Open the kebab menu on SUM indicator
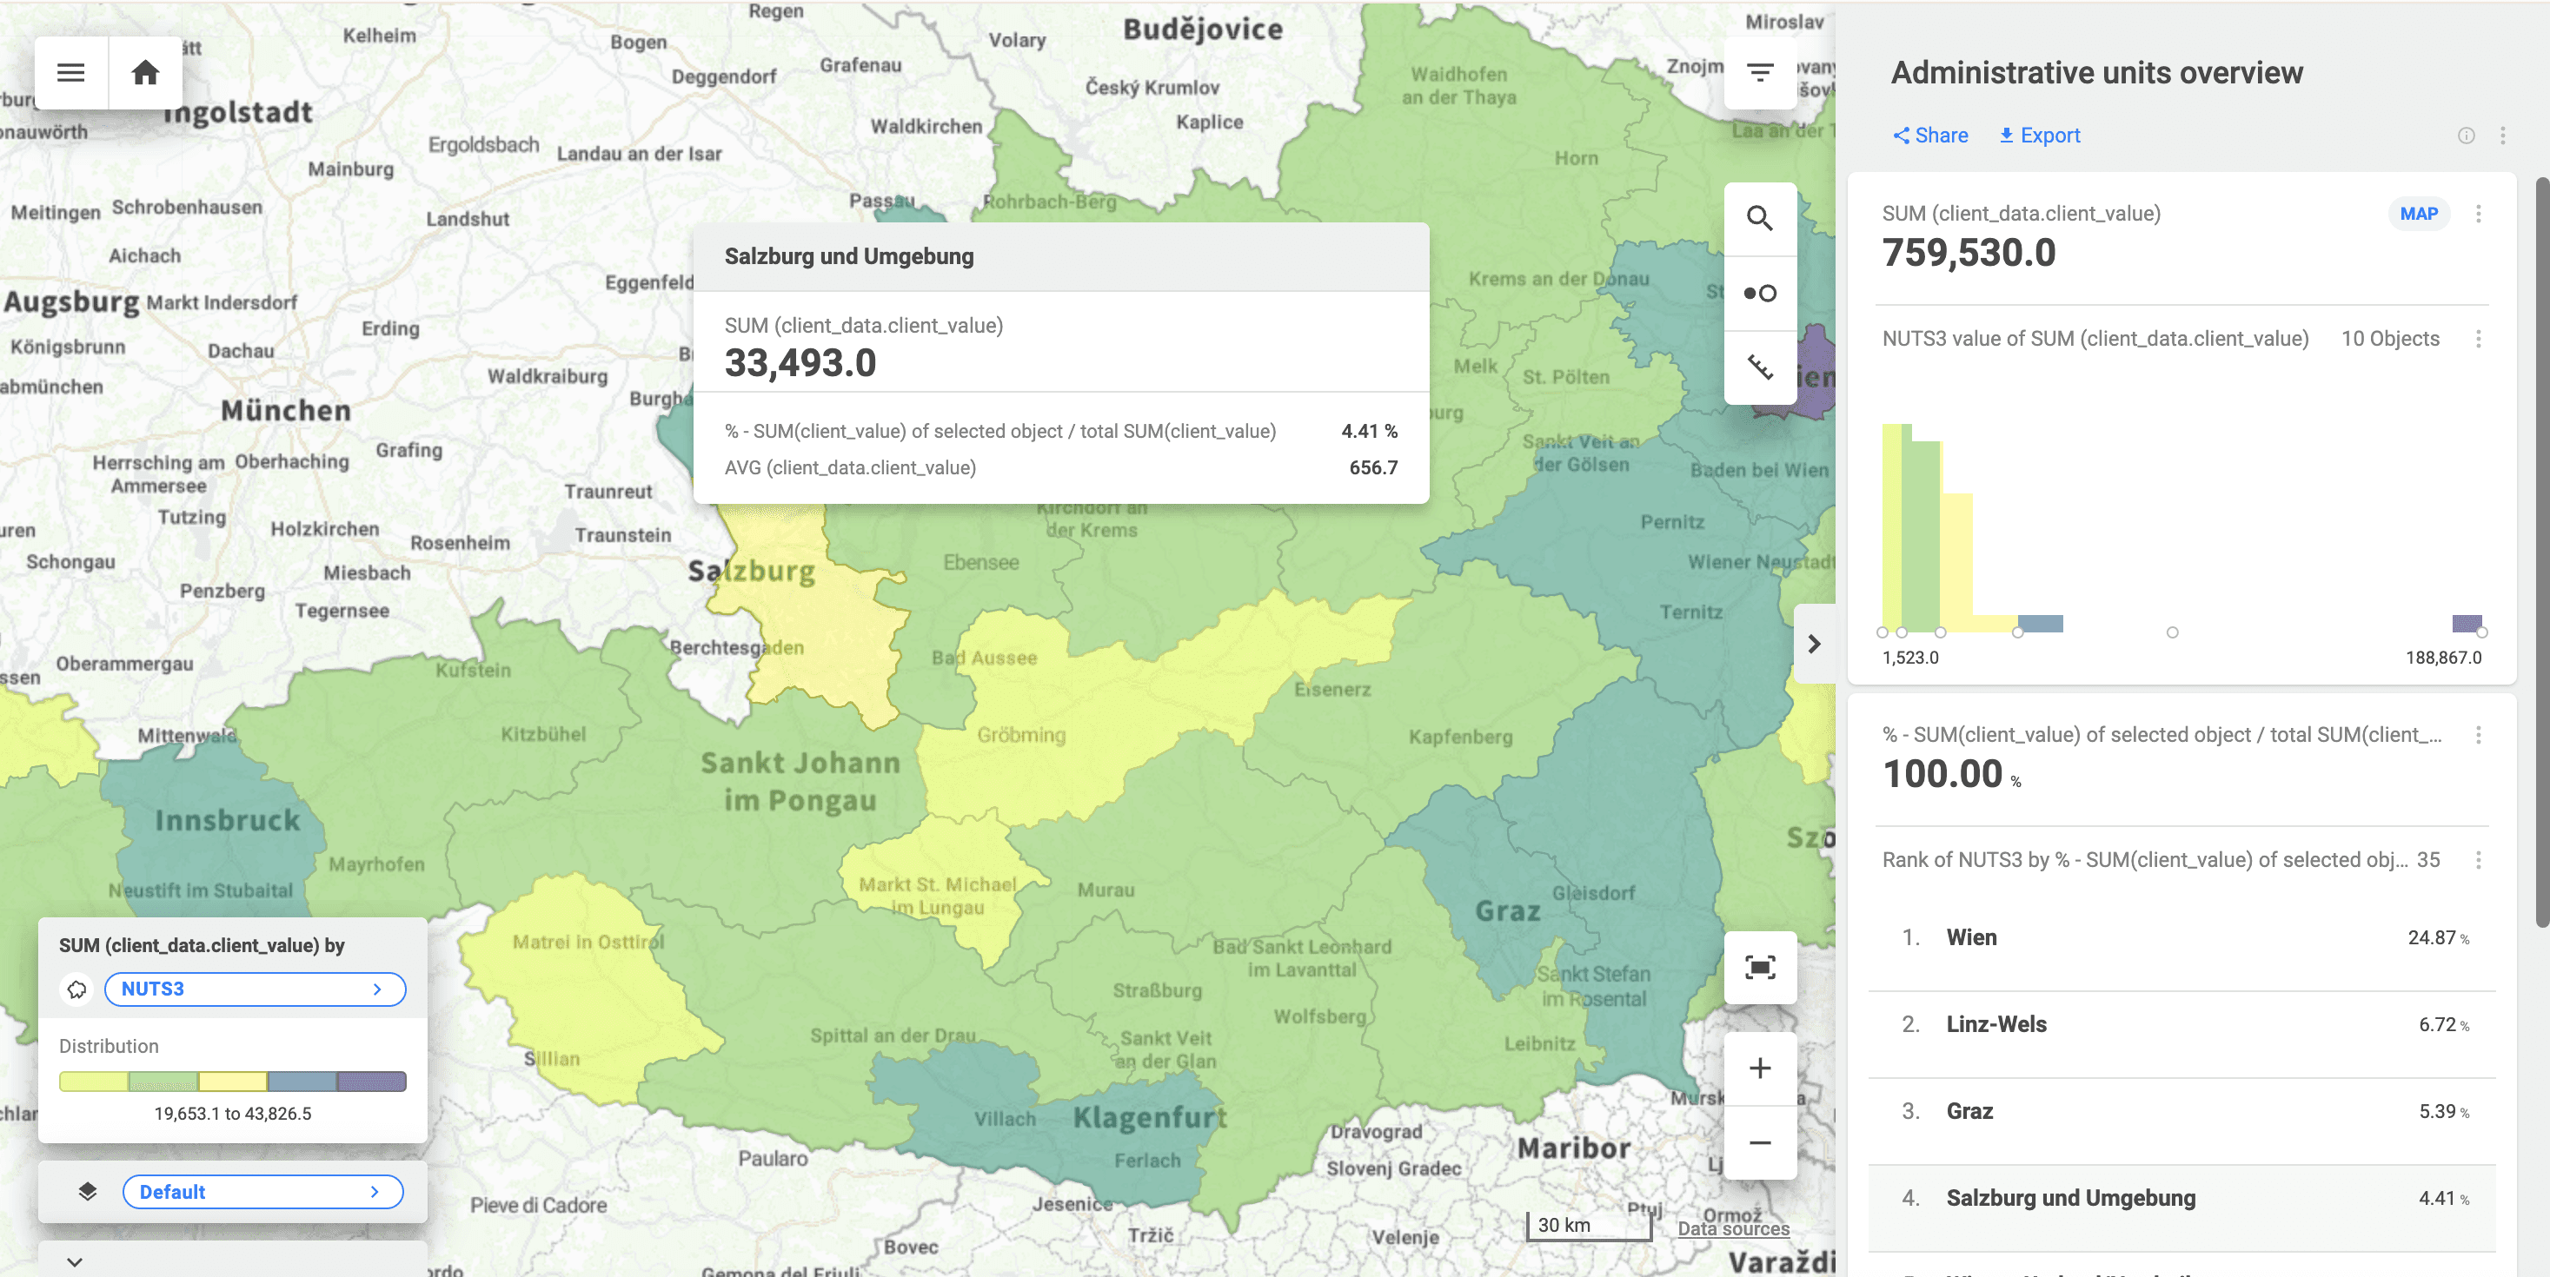Viewport: 2550px width, 1277px height. coord(2479,214)
